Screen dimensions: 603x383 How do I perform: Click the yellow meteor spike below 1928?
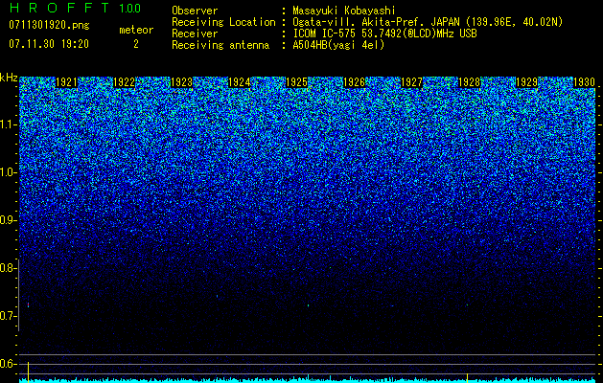[467, 377]
